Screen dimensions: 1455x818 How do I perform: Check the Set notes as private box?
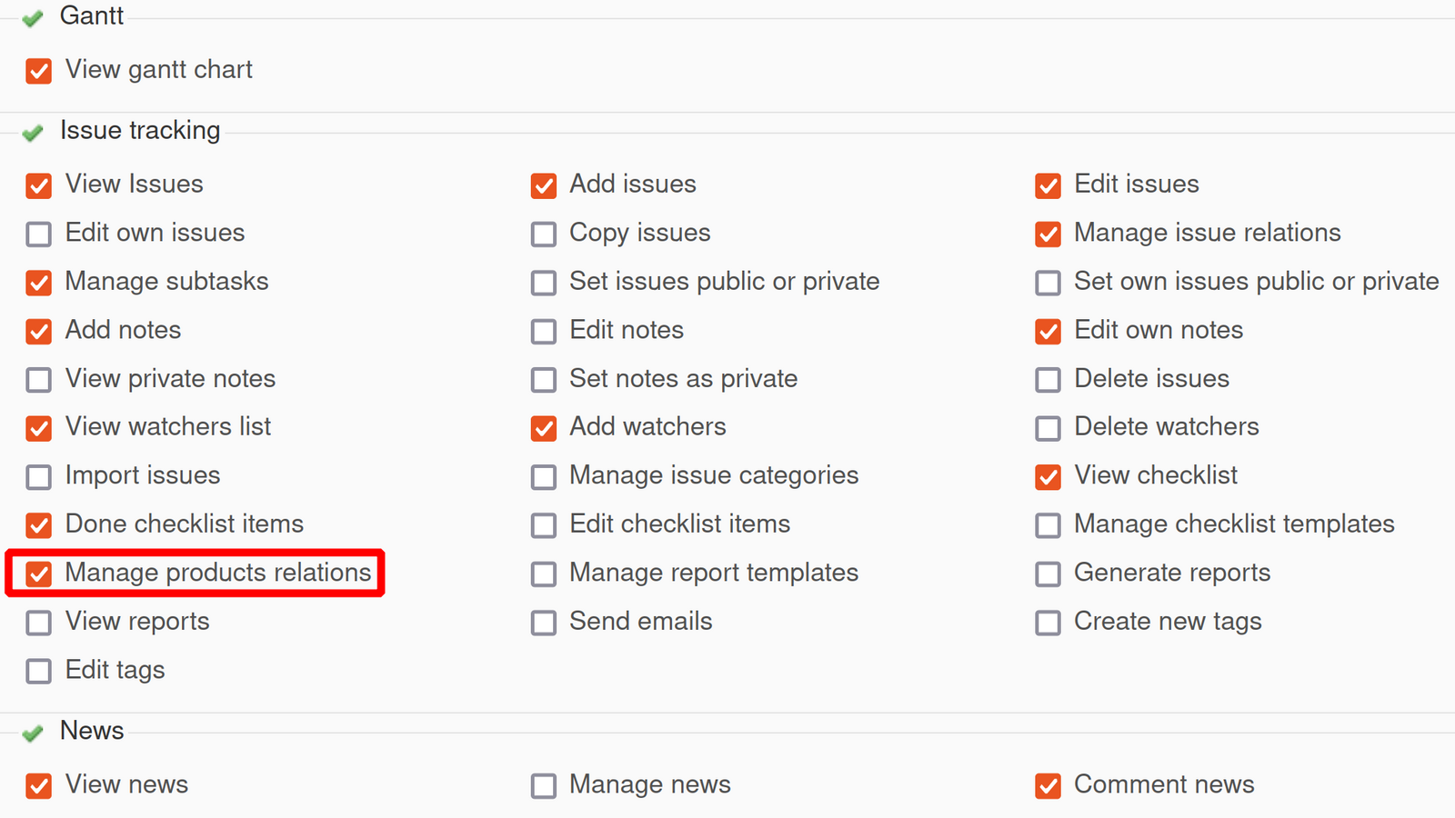pyautogui.click(x=544, y=380)
